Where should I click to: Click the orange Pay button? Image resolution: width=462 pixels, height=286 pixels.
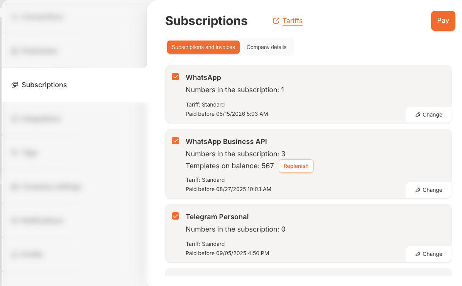click(443, 20)
